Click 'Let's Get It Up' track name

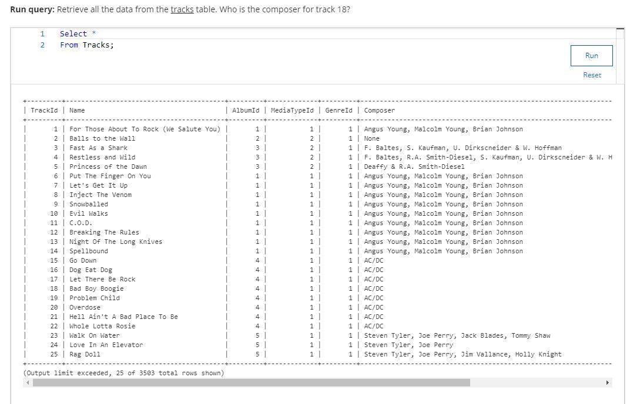99,185
